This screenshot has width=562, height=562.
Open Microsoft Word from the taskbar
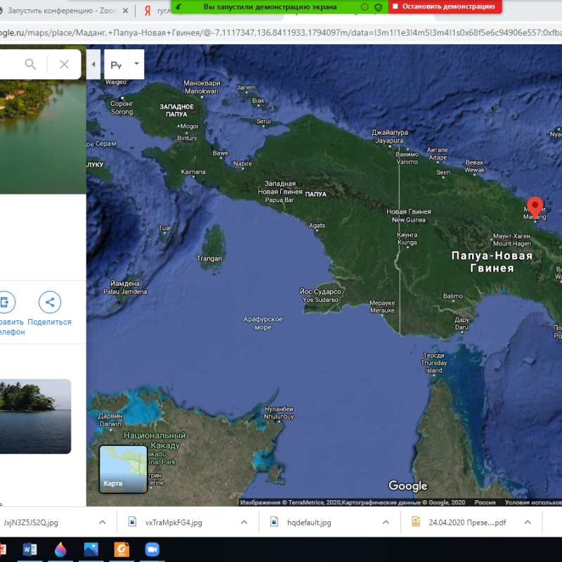(30, 549)
